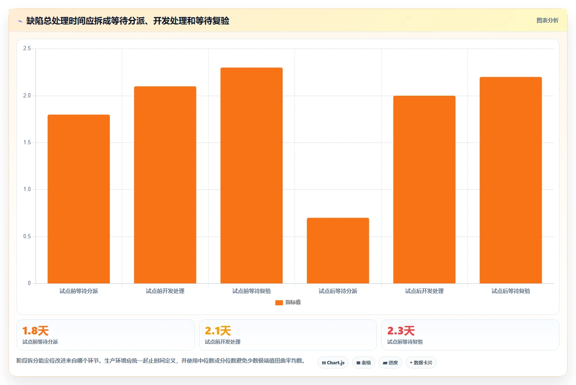Image resolution: width=576 pixels, height=385 pixels.
Task: Click the 图表分析 label in header
Action: [547, 20]
